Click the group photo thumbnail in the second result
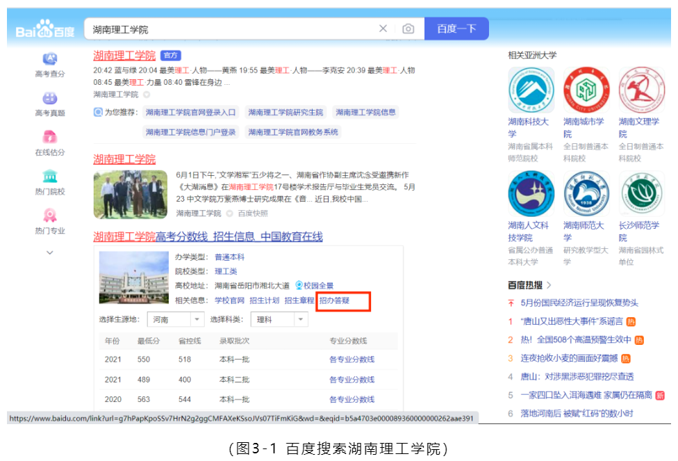The image size is (678, 461). pos(131,195)
